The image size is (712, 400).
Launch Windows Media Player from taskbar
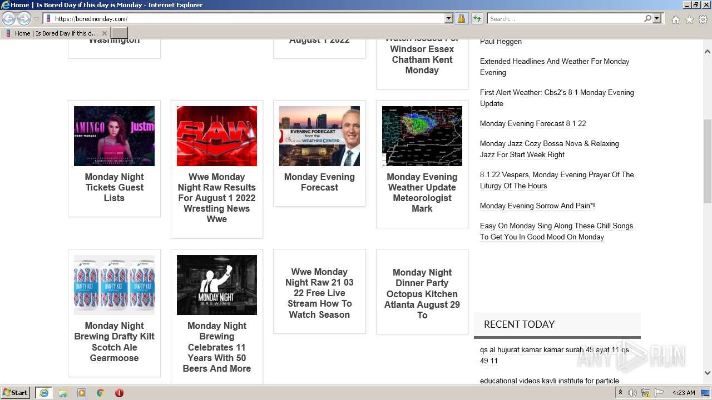pyautogui.click(x=82, y=393)
